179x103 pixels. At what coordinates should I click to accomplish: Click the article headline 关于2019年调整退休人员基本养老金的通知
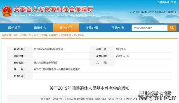click(89, 88)
